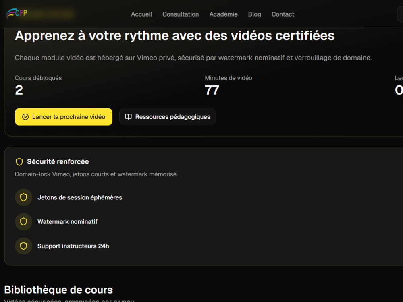Click the shield icon for Jetons de session éphémères
Image resolution: width=403 pixels, height=302 pixels.
pos(23,197)
